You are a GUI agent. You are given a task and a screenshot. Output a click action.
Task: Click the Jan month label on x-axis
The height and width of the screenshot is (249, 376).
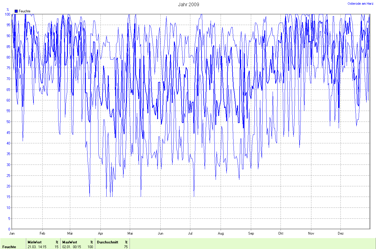(x=12, y=233)
